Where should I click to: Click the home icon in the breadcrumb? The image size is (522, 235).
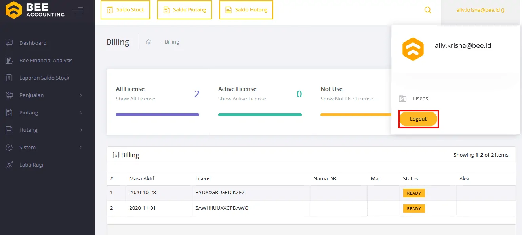(x=149, y=41)
